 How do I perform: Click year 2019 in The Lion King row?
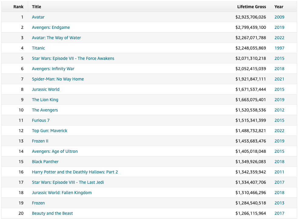click(x=280, y=100)
